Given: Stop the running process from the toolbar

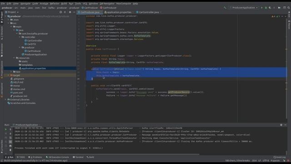Looking at the screenshot, I should (274, 8).
